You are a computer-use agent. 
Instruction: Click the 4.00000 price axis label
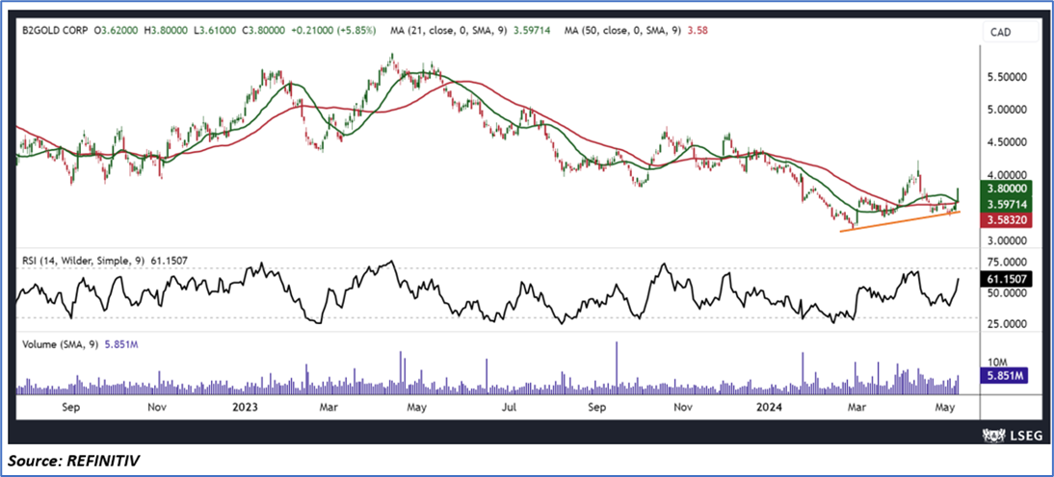click(x=1008, y=174)
